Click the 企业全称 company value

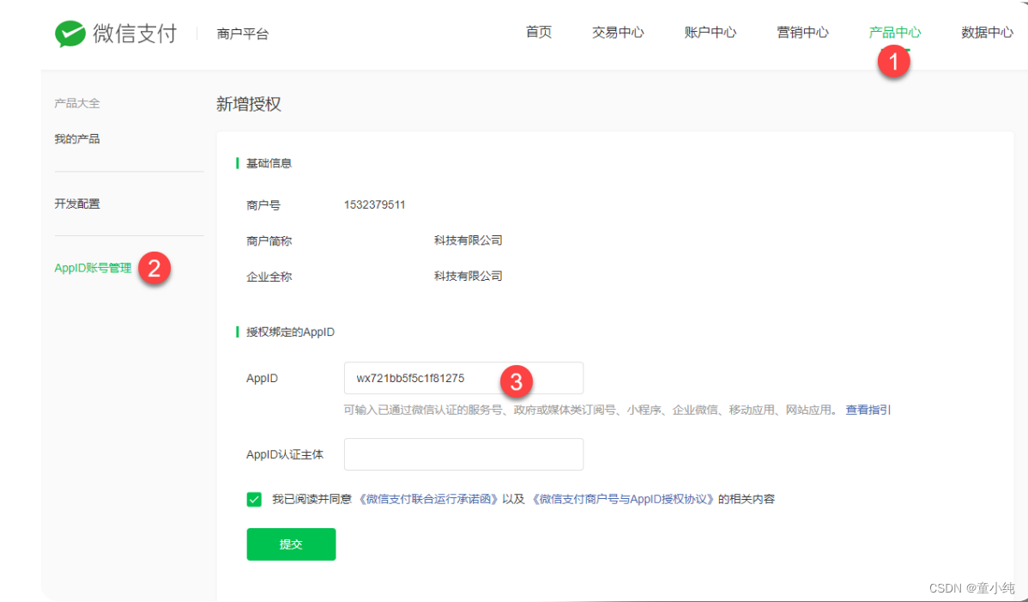point(469,276)
